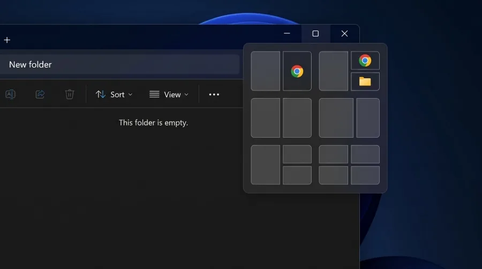Screen dimensions: 482x269
Task: Select the folder icon zone in snap layout
Action: [365, 81]
